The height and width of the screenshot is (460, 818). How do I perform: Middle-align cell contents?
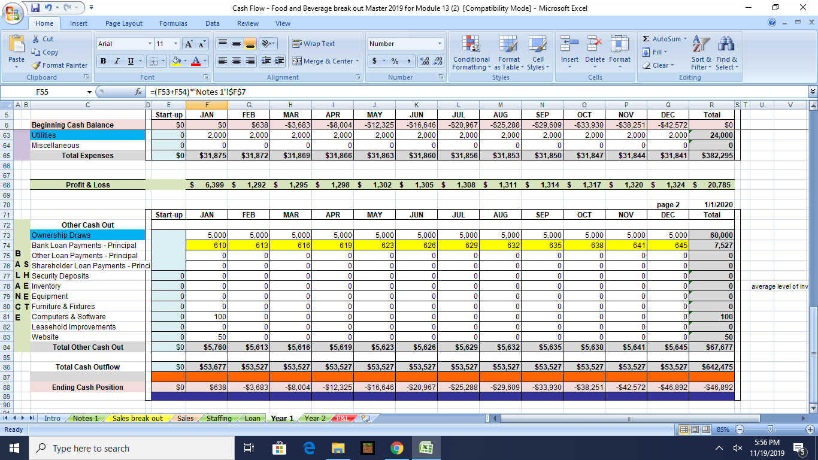pos(235,44)
